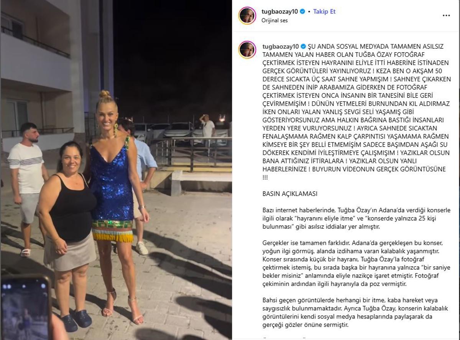The image size is (460, 340).
Task: Open the profile picture next to the caption
Action: [x=247, y=50]
